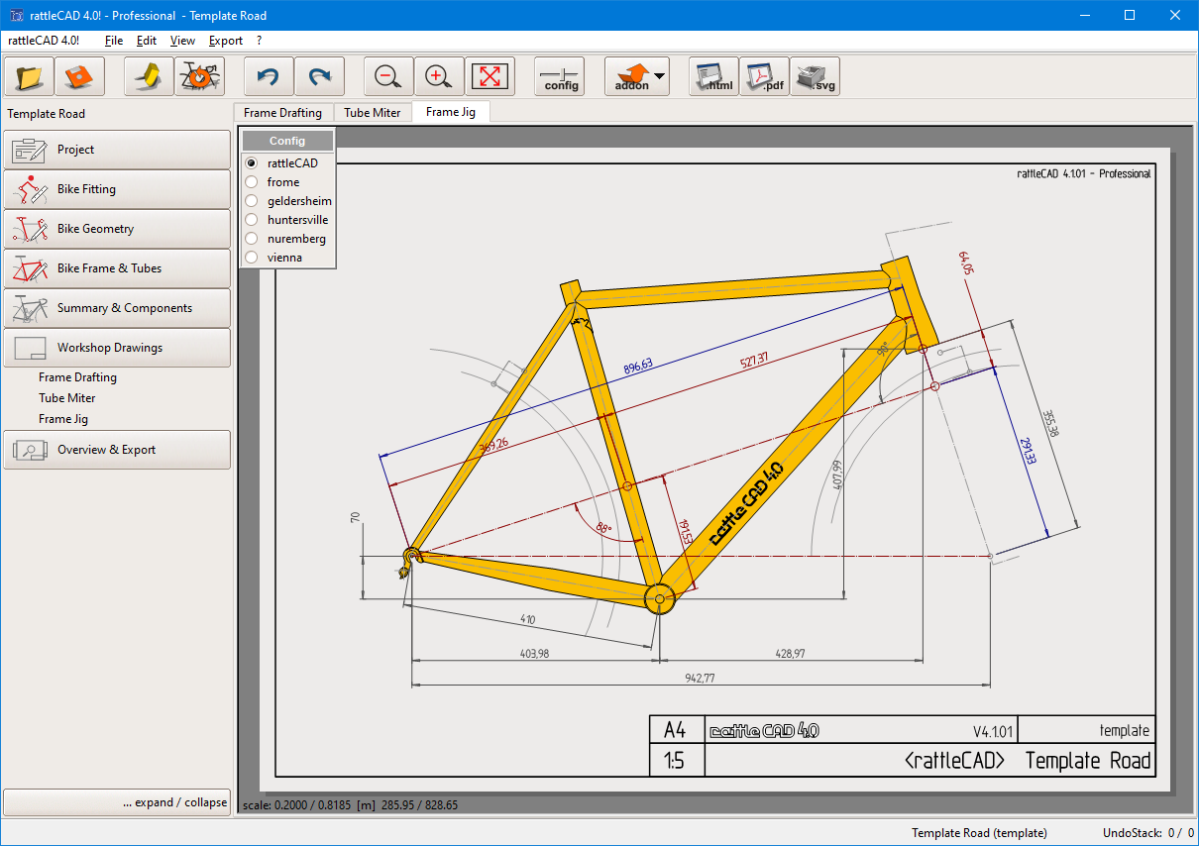Click the Template Road title block text

pyautogui.click(x=1088, y=761)
